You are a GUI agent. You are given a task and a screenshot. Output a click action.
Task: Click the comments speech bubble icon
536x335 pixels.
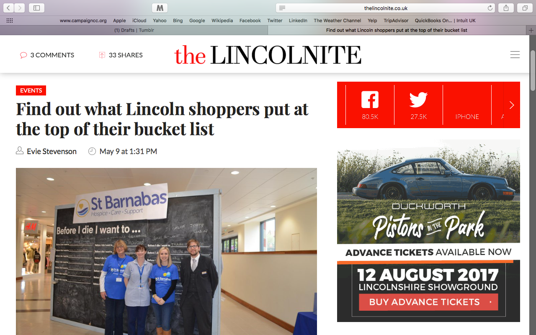tap(23, 55)
